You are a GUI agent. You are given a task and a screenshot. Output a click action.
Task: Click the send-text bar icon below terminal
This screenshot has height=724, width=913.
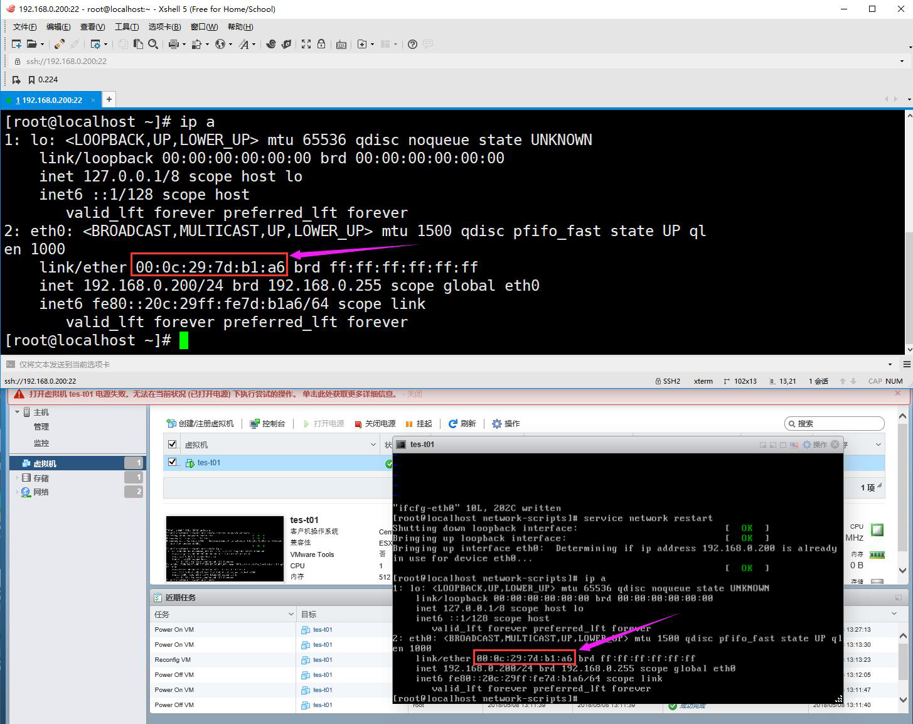point(11,364)
